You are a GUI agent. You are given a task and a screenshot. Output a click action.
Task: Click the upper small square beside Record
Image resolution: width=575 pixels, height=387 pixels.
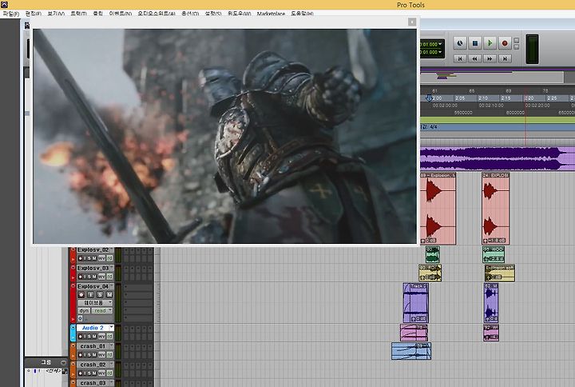coord(517,41)
